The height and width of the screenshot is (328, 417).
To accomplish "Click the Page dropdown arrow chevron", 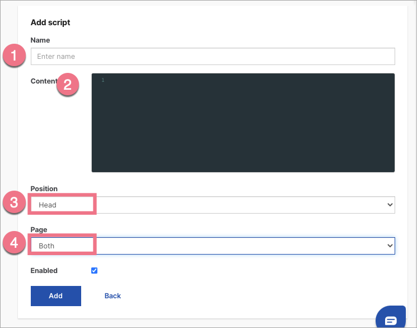I will pyautogui.click(x=390, y=246).
